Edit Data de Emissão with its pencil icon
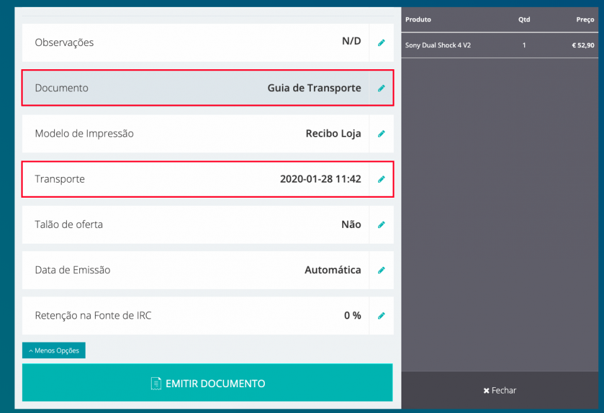604x413 pixels. 381,270
